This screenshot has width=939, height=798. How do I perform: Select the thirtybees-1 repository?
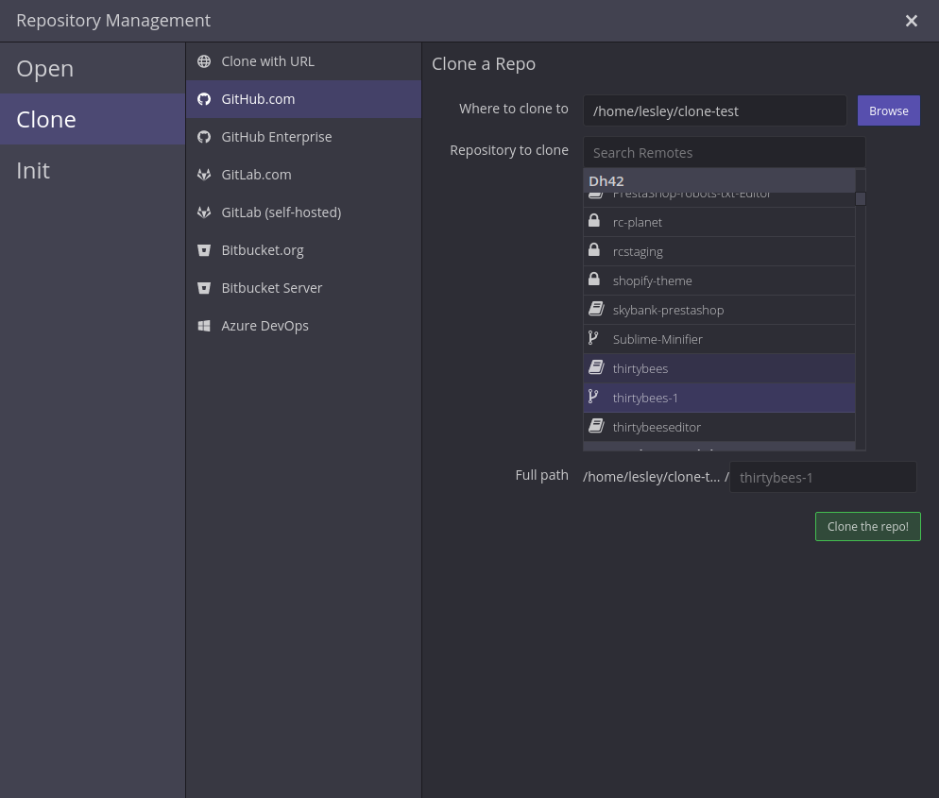coord(719,399)
